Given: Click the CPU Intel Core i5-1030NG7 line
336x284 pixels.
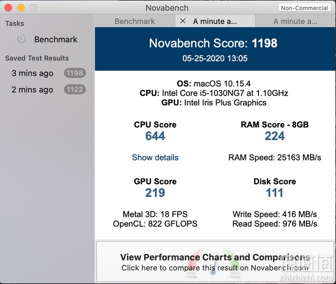Looking at the screenshot, I should (x=214, y=93).
